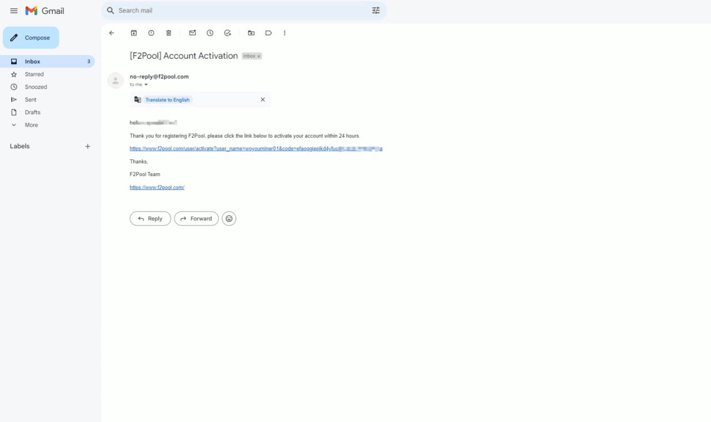Snooze this email with the clock icon
711x422 pixels.
210,33
